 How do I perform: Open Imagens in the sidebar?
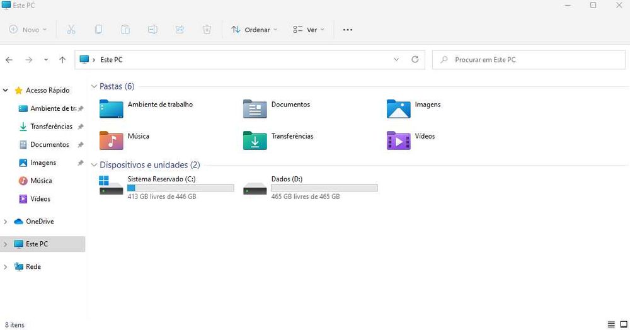point(37,162)
